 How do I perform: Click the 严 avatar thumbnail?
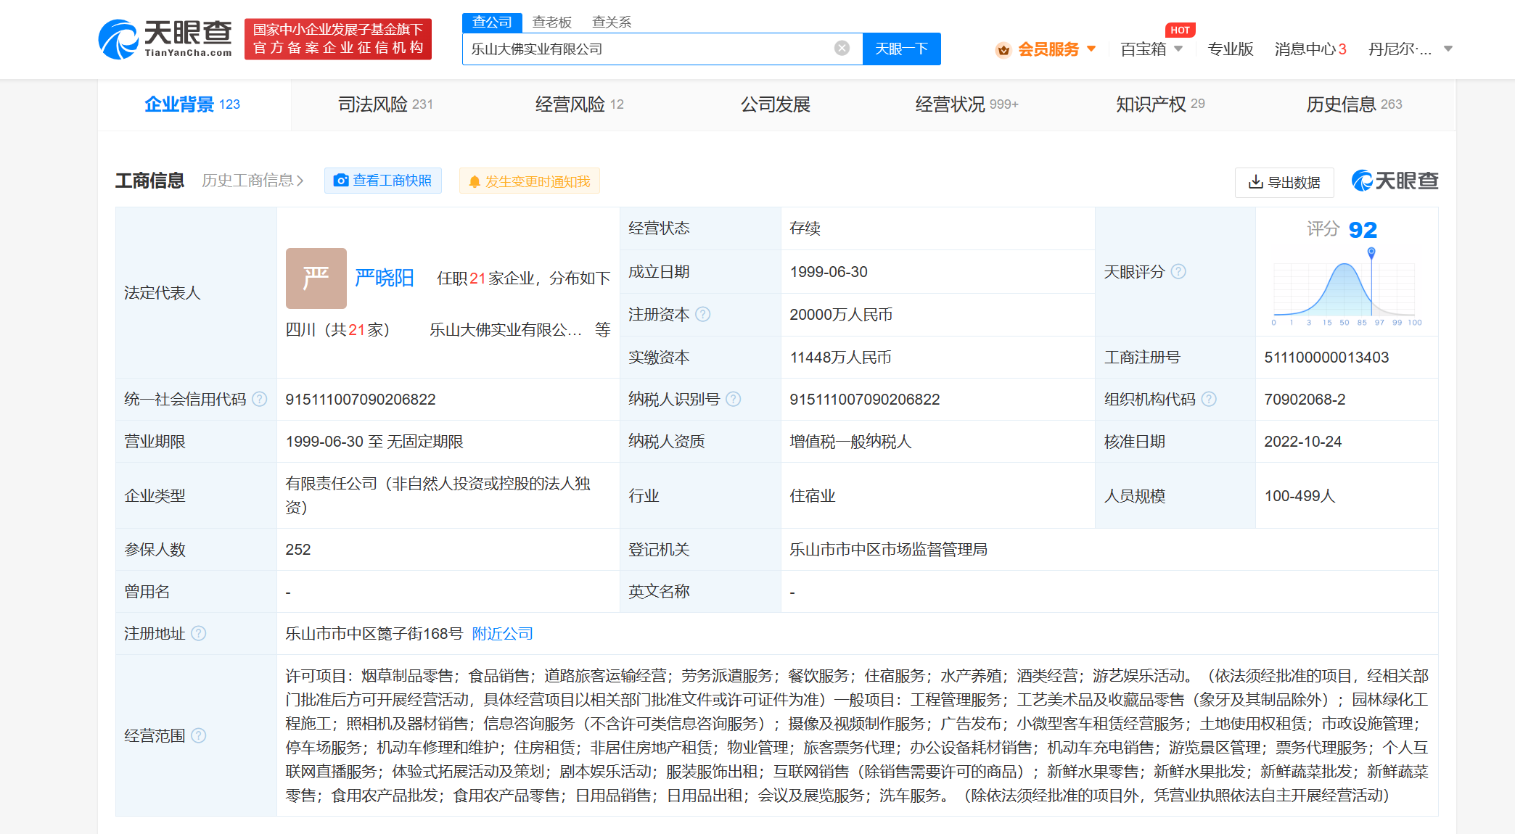point(316,278)
